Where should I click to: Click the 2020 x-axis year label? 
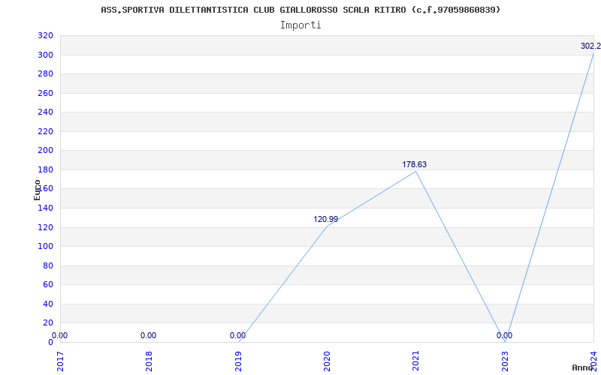327,361
